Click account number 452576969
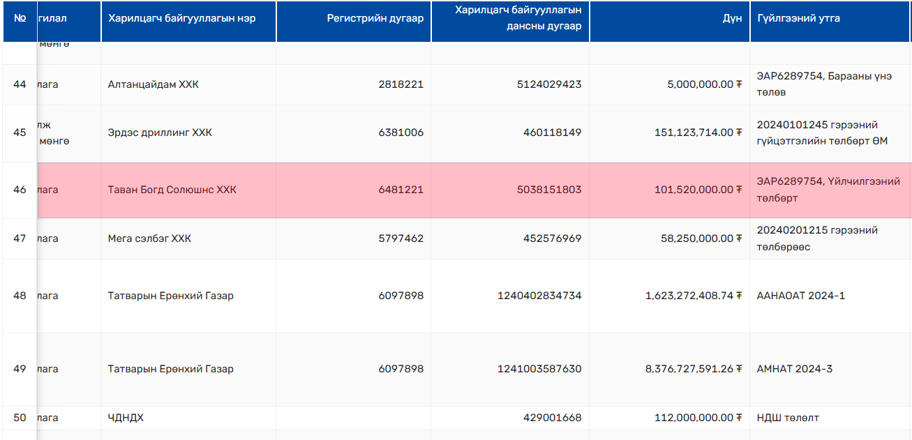Viewport: 912px width, 440px height. tap(553, 238)
